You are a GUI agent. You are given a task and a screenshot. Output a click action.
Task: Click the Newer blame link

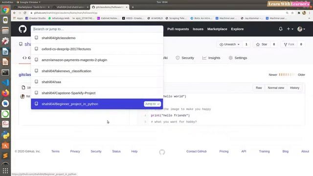[273, 75]
